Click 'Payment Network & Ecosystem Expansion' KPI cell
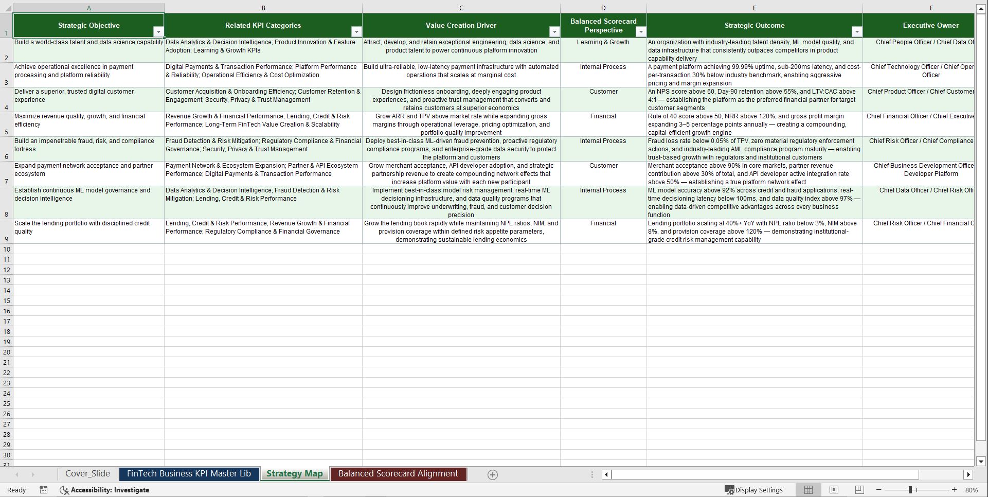The width and height of the screenshot is (988, 497). coord(263,174)
